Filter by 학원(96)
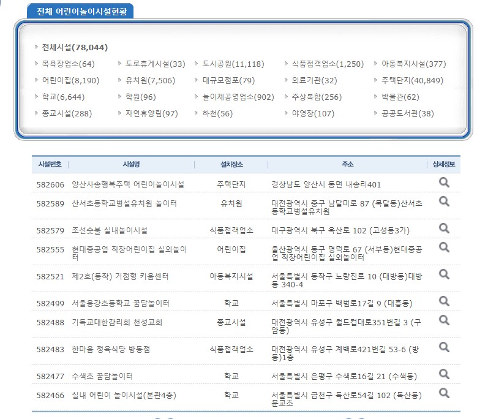477x419 pixels. coord(141,97)
